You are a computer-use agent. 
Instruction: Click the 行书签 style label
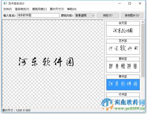(x=123, y=94)
